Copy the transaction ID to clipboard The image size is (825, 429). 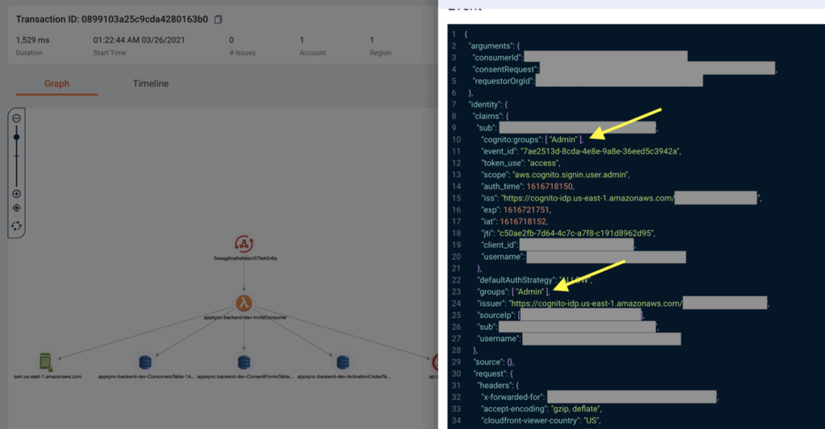218,19
